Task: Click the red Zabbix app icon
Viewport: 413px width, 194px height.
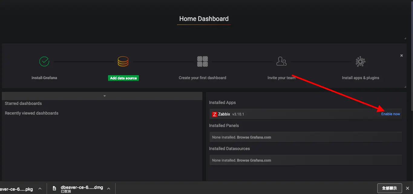Action: click(x=215, y=114)
